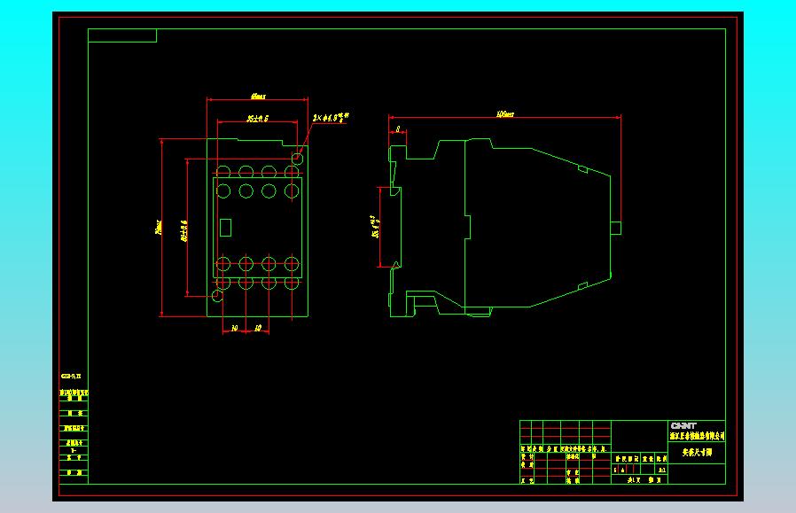Select the vertical 78max height dimension text

point(159,227)
